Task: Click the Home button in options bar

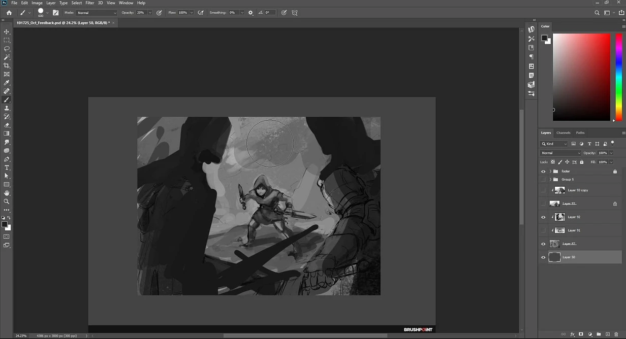Action: [9, 13]
